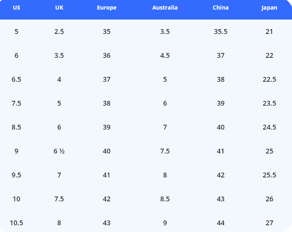Select the Japan 25.5 cell

coord(269,175)
